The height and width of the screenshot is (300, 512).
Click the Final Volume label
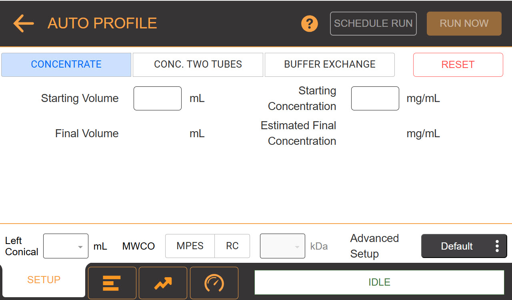click(87, 133)
